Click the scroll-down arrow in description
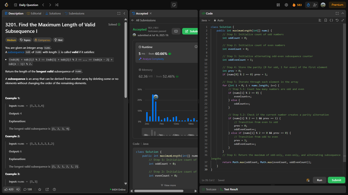The height and width of the screenshot is (195, 348). [x=126, y=184]
